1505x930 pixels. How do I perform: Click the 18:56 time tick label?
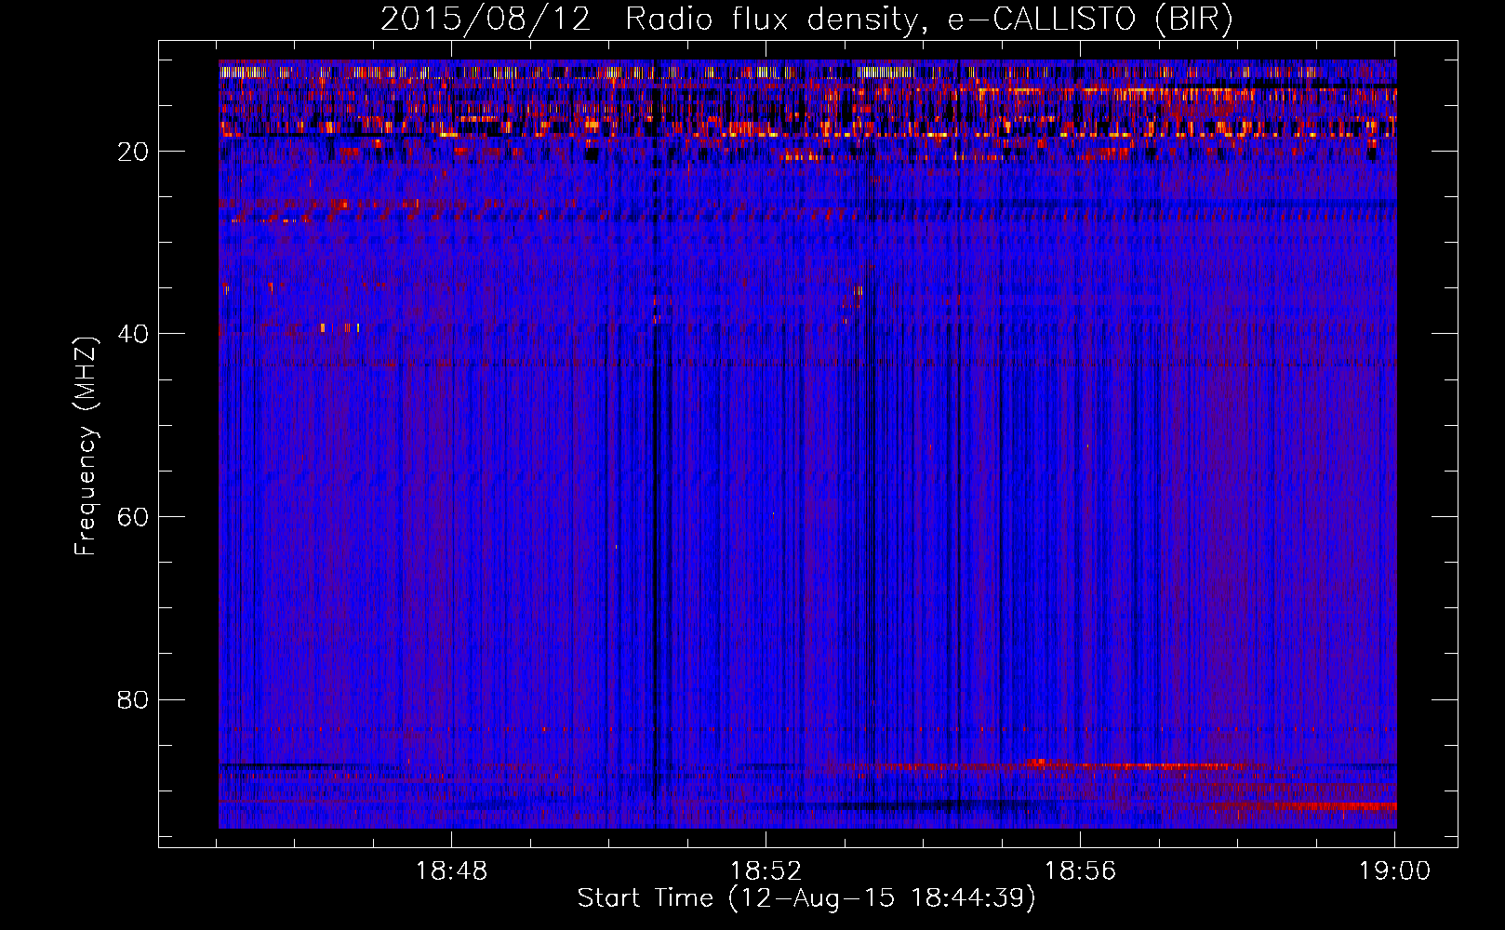click(1080, 871)
